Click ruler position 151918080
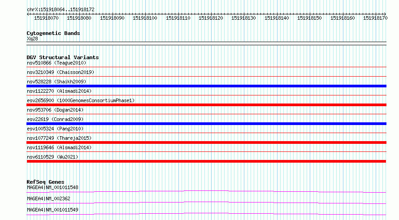Screen dimensions: 399x220 79,18
